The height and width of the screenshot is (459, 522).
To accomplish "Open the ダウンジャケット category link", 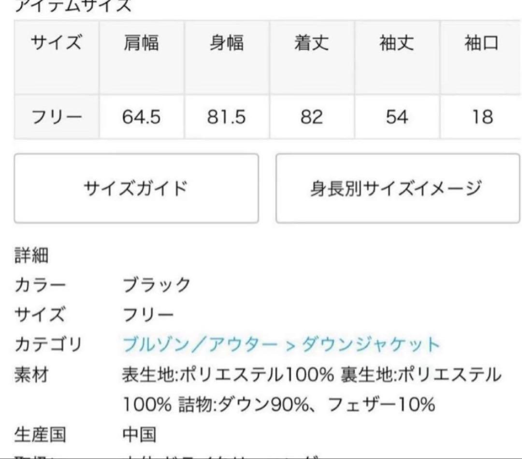I will pos(370,344).
